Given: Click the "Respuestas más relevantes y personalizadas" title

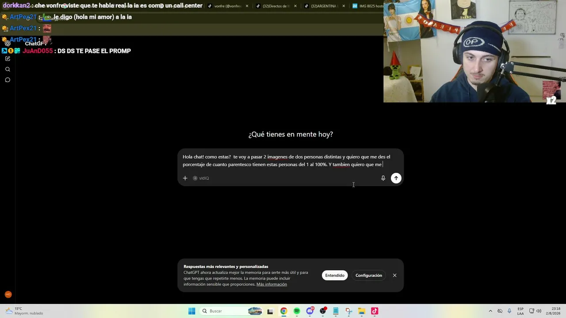Looking at the screenshot, I should pos(226,266).
